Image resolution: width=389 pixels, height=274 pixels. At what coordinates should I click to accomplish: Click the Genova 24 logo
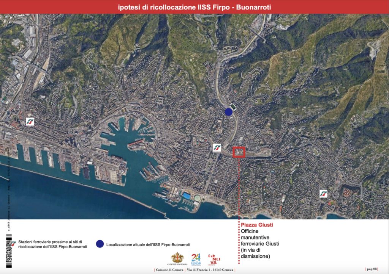tap(196, 259)
